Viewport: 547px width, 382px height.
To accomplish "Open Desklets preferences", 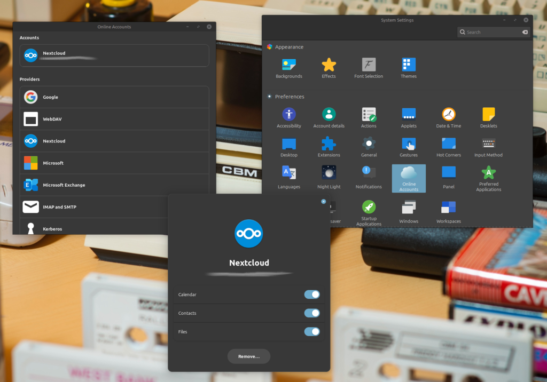I will point(488,118).
